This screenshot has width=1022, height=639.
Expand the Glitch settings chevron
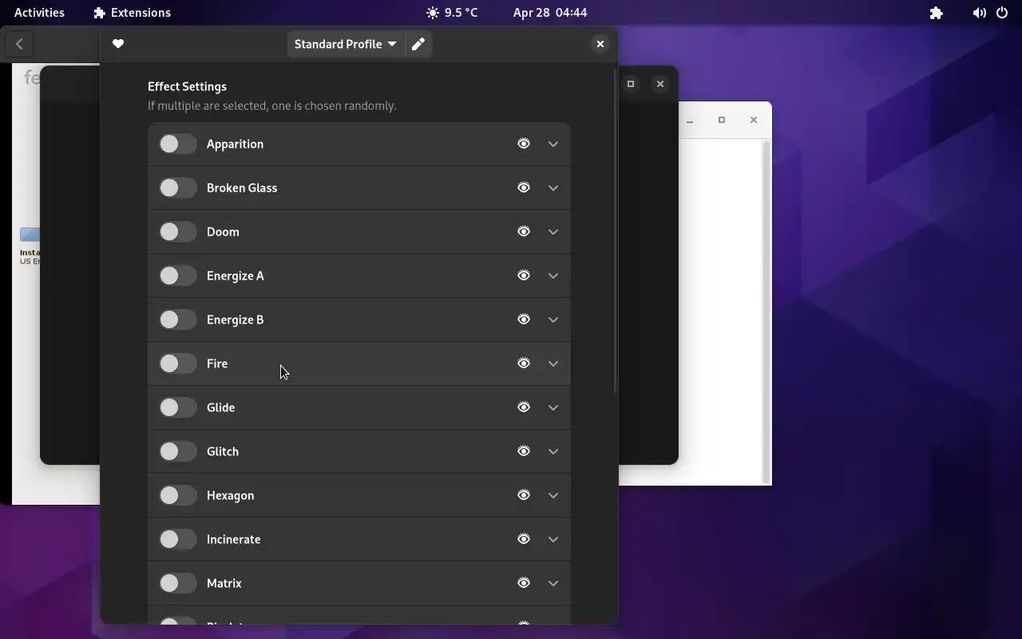click(x=553, y=451)
